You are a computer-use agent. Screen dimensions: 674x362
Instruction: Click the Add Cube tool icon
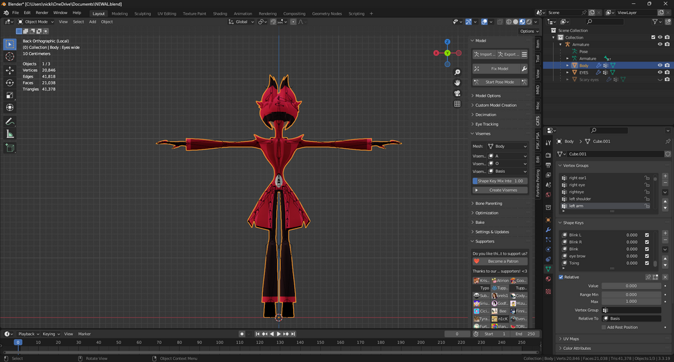coord(10,147)
